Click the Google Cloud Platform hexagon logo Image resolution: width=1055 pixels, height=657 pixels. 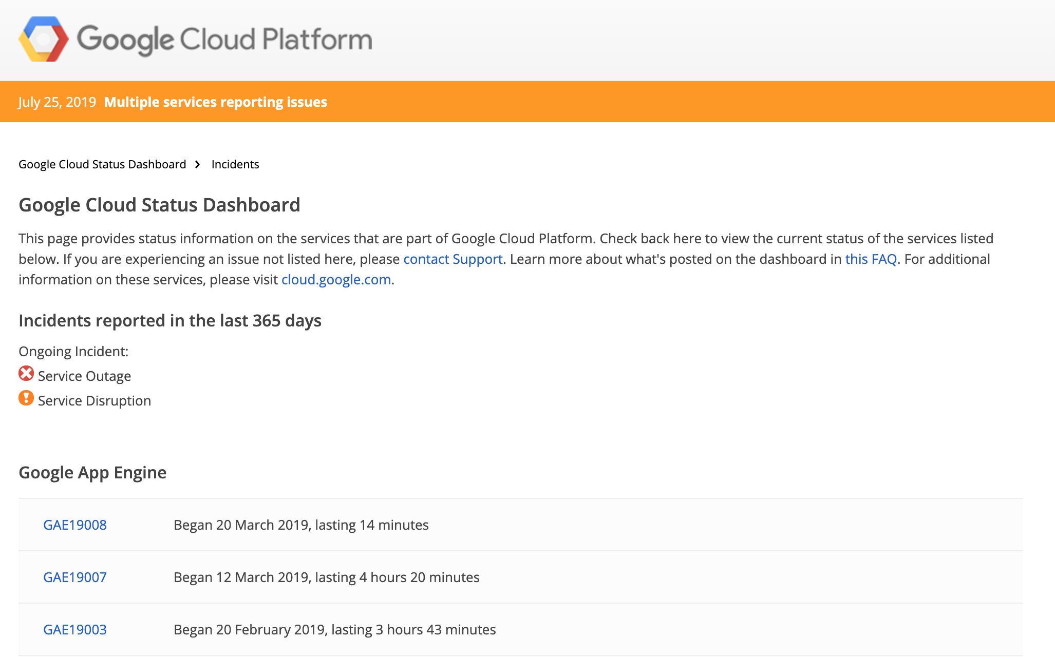click(43, 40)
